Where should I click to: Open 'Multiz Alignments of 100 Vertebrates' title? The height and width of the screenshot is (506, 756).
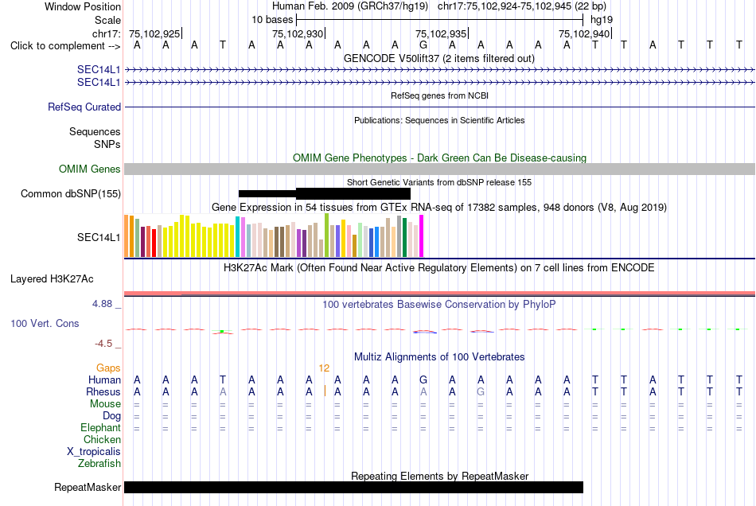coord(439,356)
